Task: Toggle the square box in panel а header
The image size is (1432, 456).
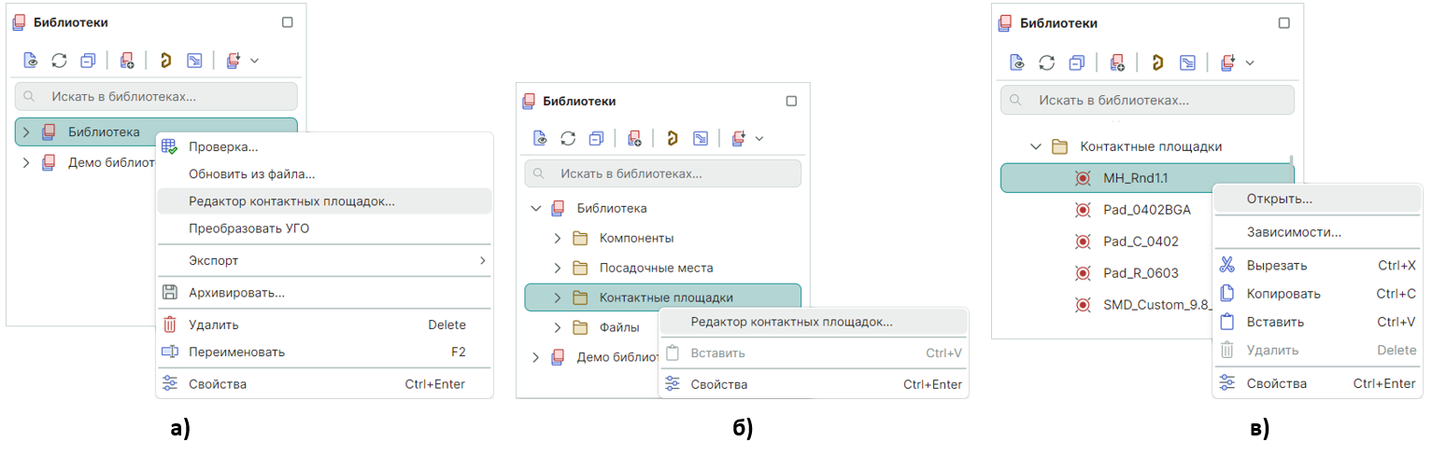Action: click(x=288, y=22)
